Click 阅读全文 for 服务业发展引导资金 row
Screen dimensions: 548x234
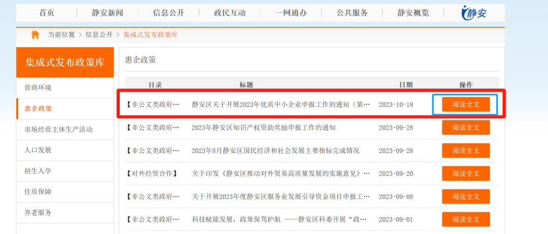click(x=466, y=197)
